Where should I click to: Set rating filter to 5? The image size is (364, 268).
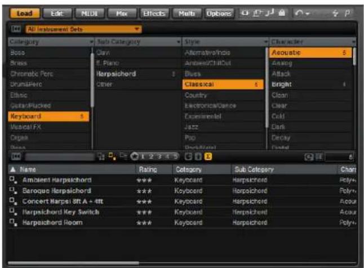pos(176,157)
